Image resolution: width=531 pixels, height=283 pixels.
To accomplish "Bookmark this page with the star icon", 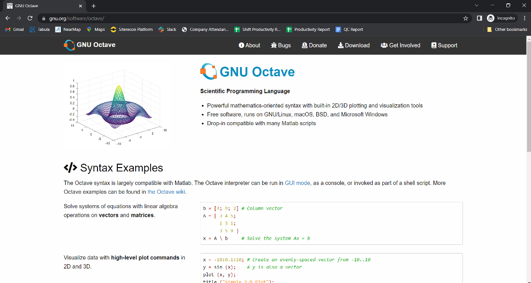I will pyautogui.click(x=466, y=18).
